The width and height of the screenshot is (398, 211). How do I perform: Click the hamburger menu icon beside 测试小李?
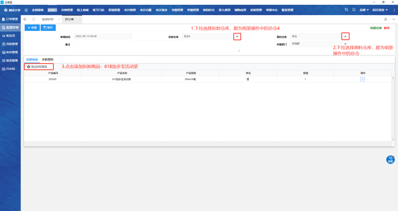(26, 10)
